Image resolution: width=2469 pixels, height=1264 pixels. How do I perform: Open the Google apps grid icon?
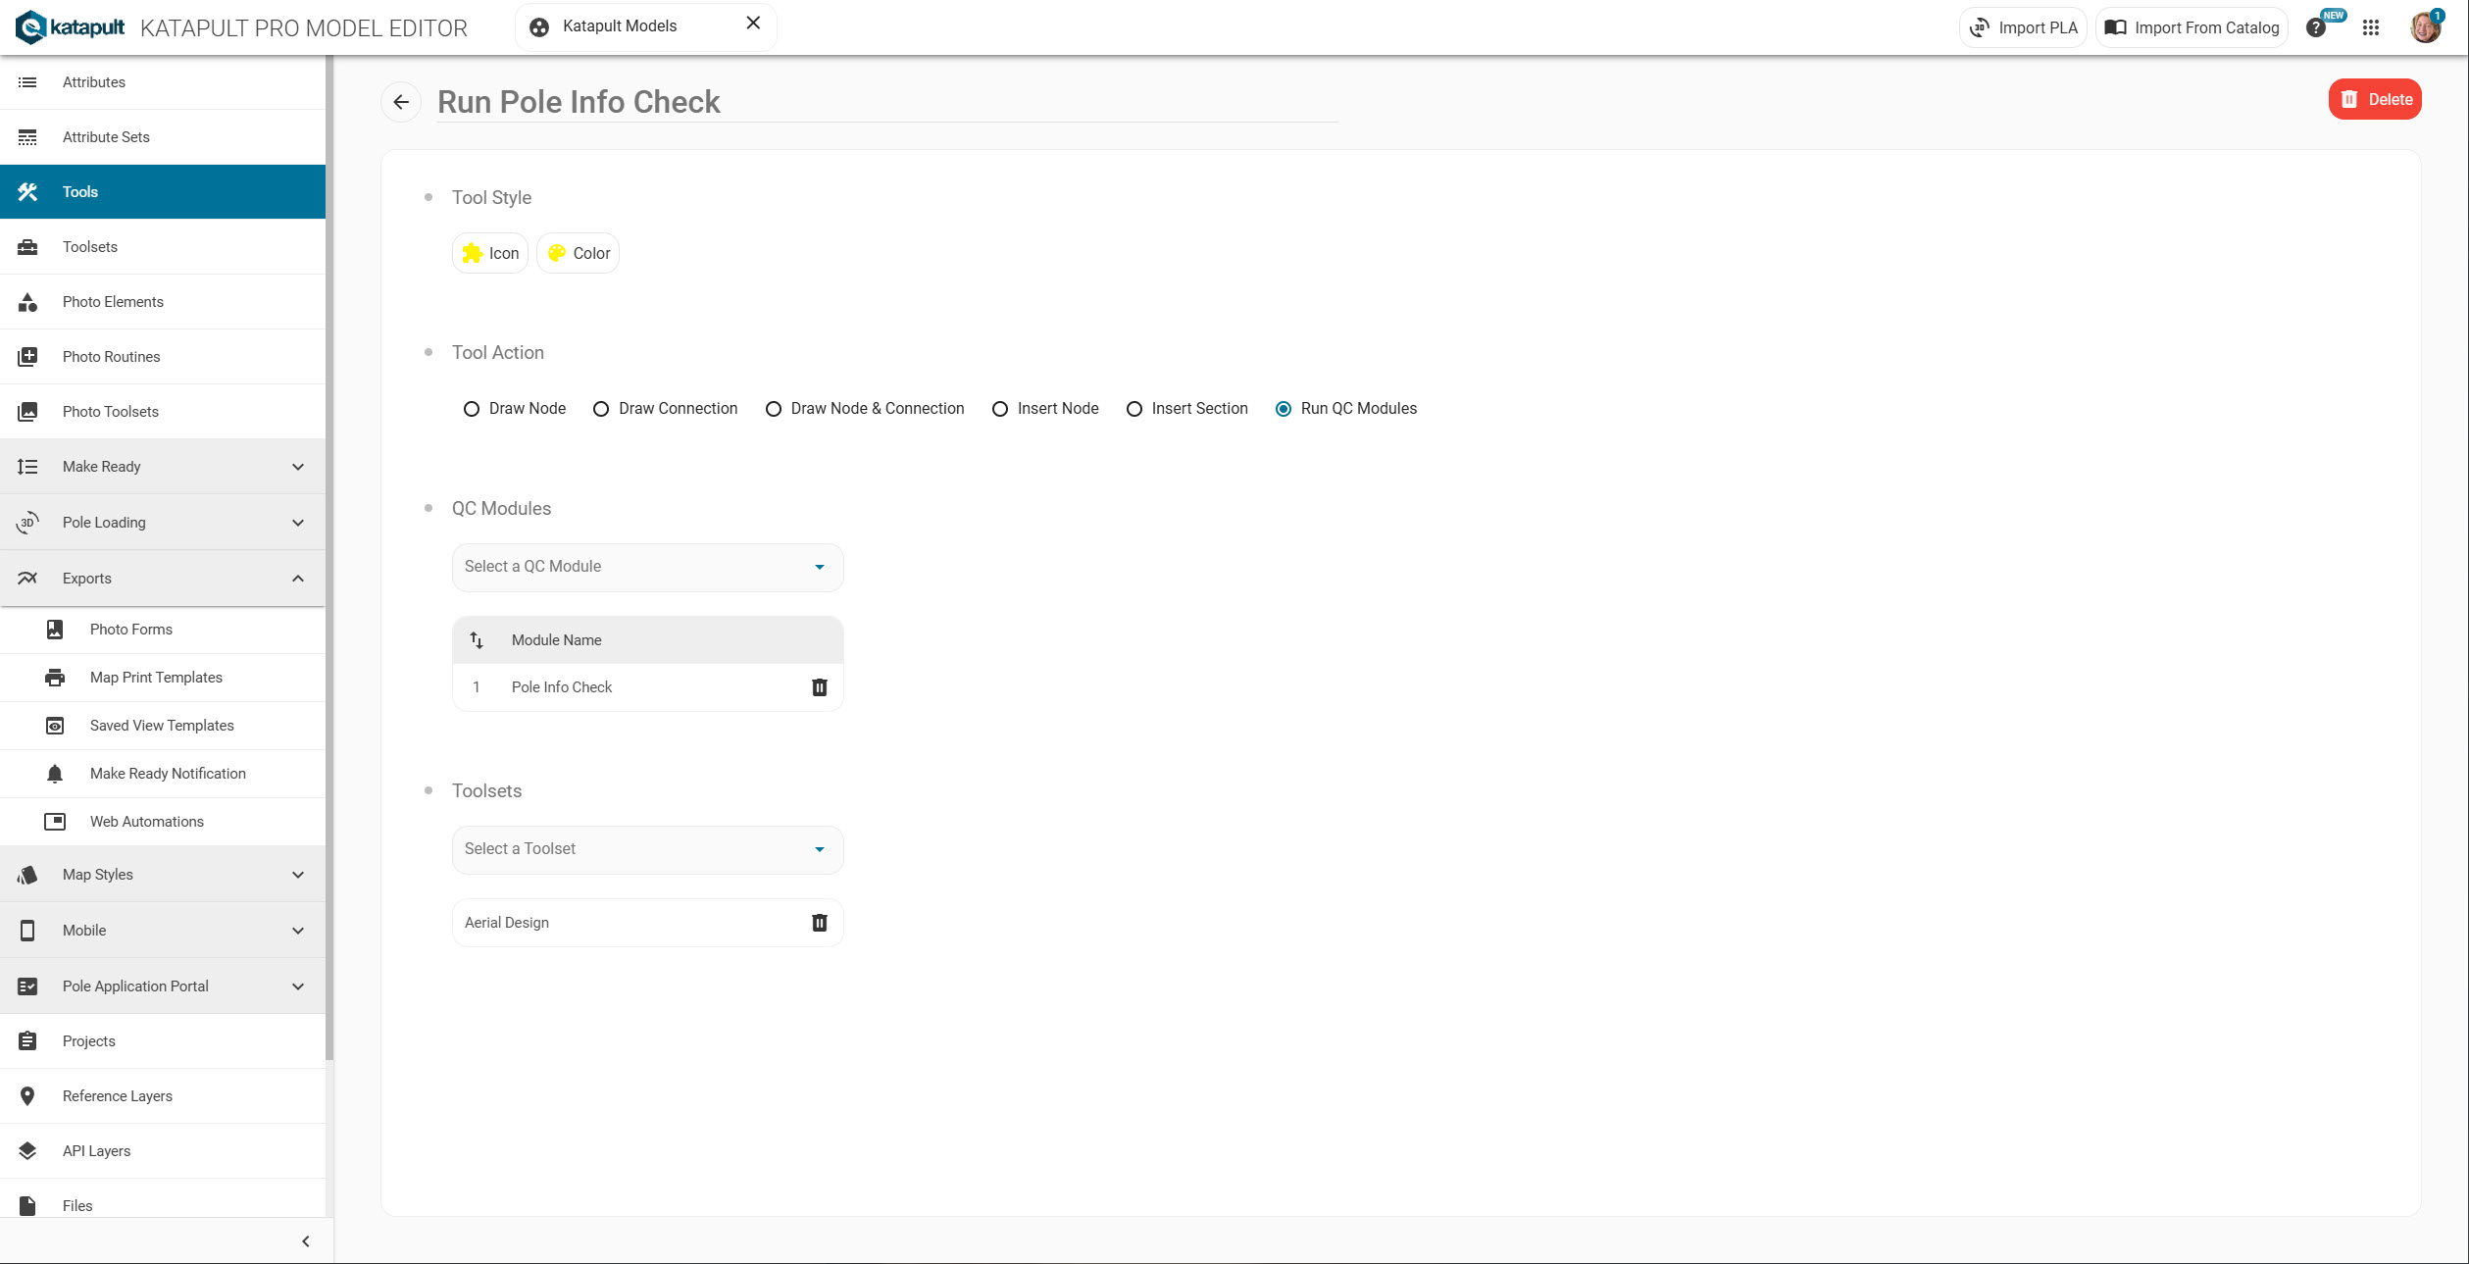(x=2371, y=27)
